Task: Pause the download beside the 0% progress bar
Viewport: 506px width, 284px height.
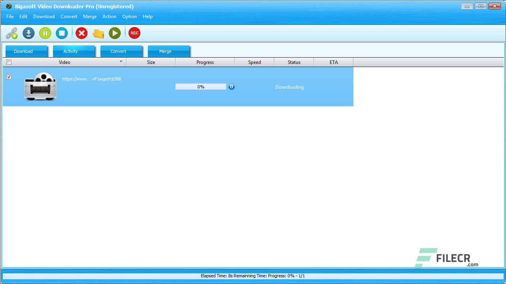Action: [232, 87]
